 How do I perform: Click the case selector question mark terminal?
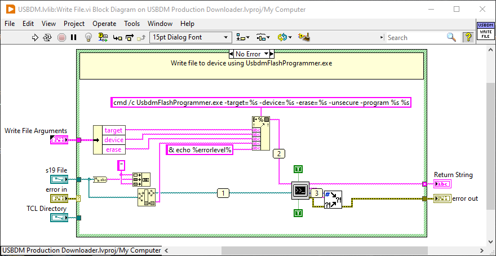click(x=78, y=198)
